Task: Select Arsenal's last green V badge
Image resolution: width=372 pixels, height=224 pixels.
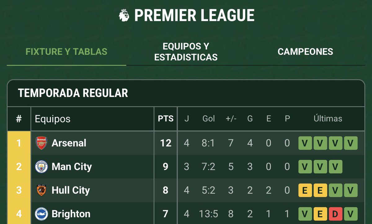Action: click(x=350, y=143)
